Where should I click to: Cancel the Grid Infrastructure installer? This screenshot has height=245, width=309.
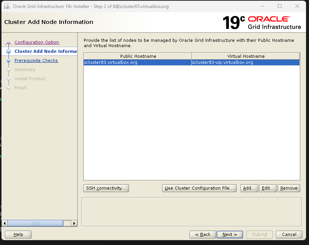click(x=289, y=234)
